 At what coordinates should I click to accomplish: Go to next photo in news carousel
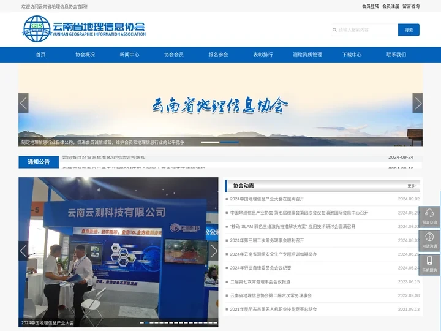click(214, 251)
